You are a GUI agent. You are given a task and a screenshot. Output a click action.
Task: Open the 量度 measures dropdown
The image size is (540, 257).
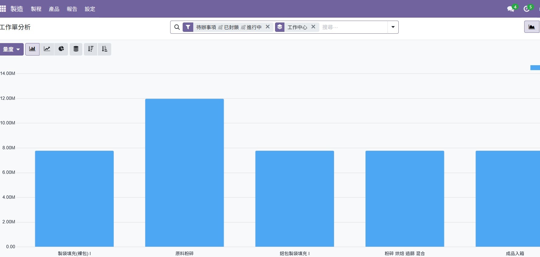coord(12,49)
